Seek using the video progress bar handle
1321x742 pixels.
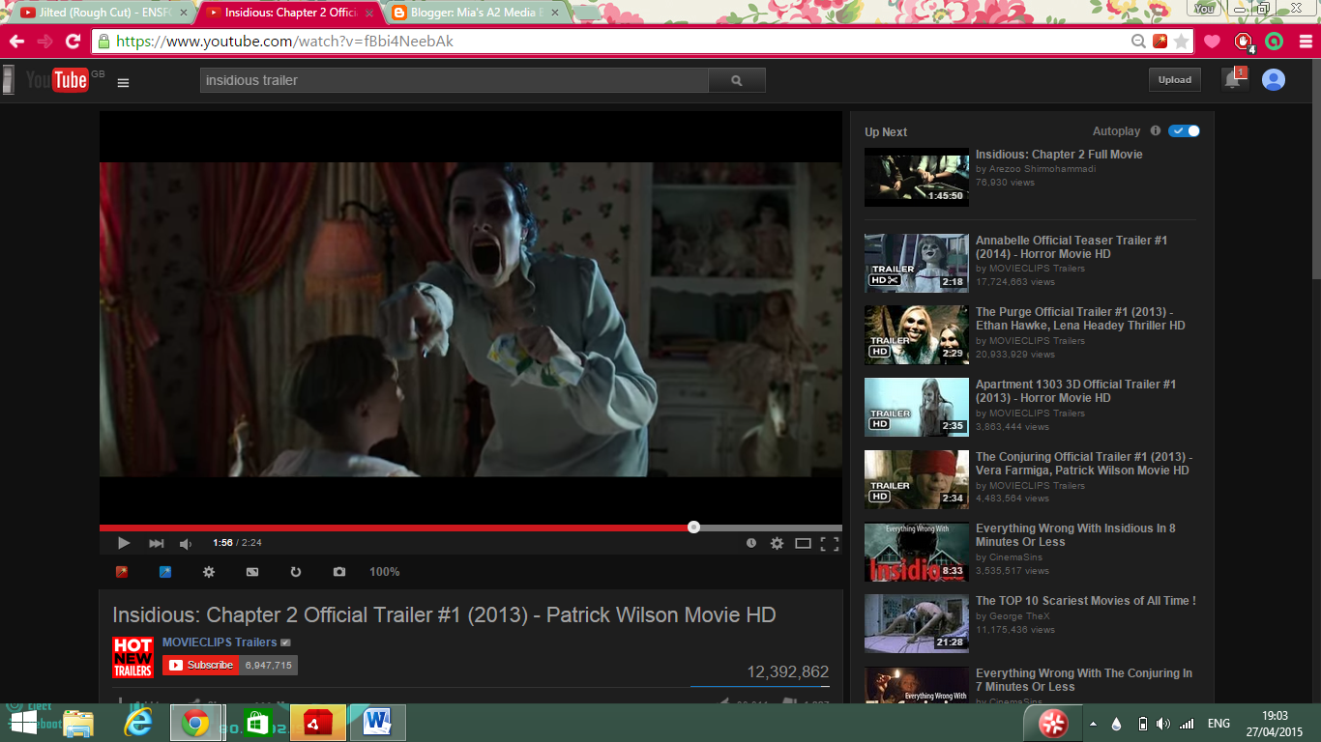click(693, 527)
